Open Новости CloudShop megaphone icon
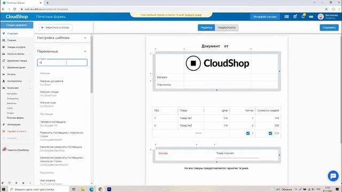 point(4,149)
